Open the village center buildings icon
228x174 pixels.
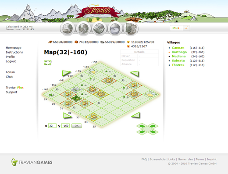pos(83,28)
